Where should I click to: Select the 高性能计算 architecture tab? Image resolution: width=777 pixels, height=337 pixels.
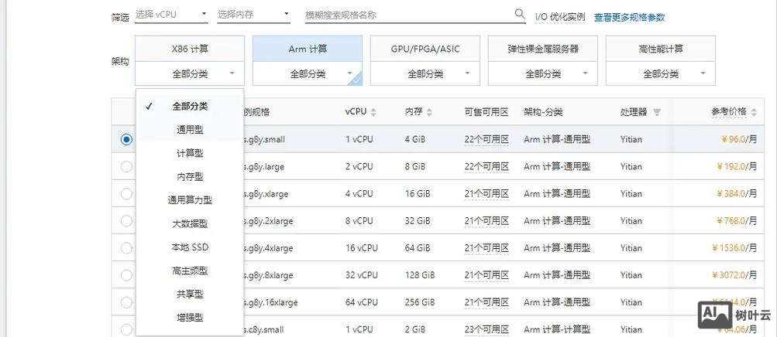(x=661, y=49)
